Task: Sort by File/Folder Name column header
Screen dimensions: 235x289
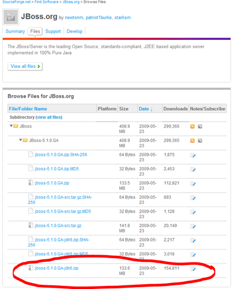Action: point(28,109)
